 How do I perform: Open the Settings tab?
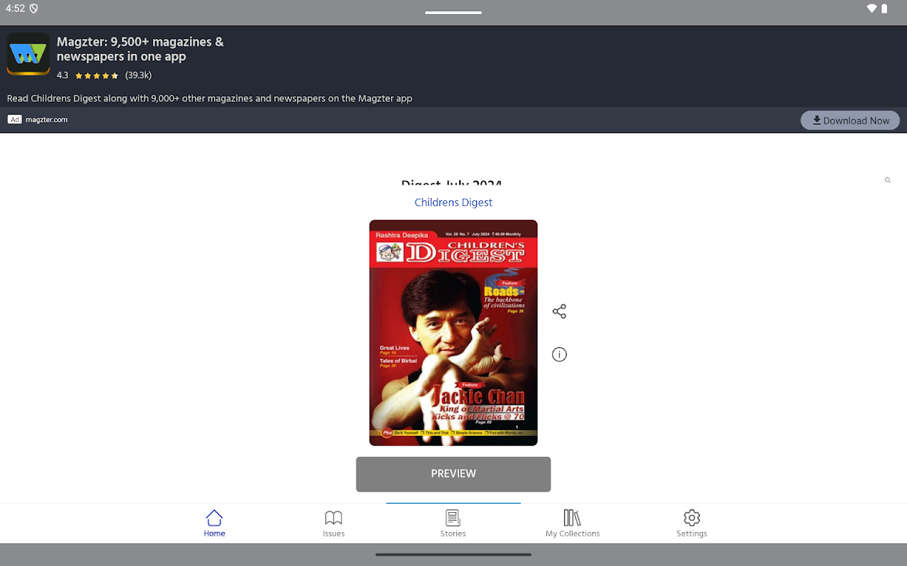point(692,524)
